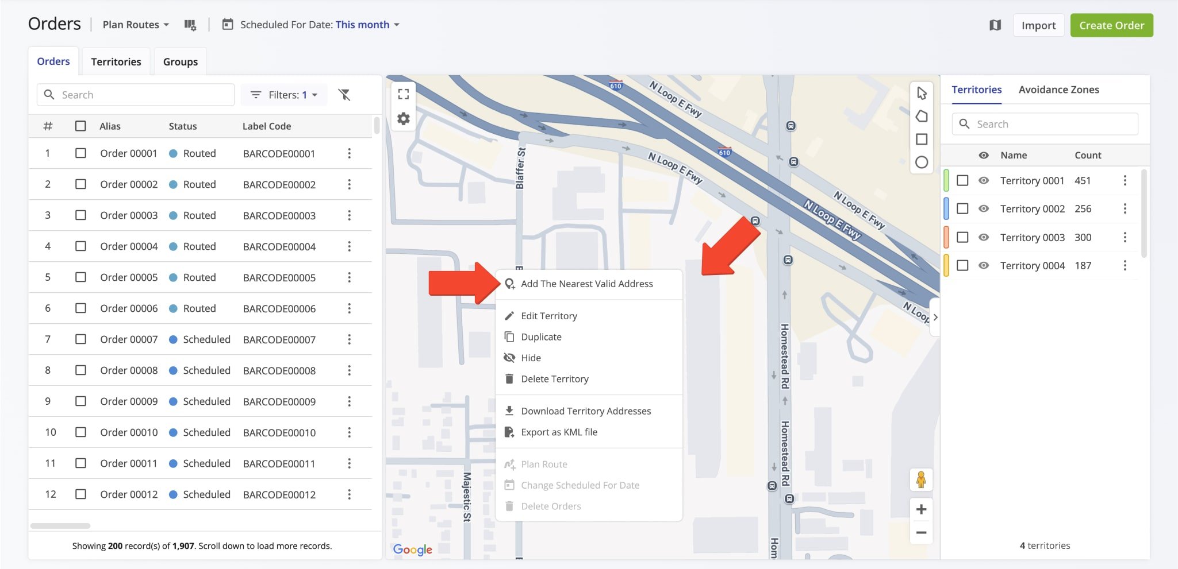The image size is (1178, 569).
Task: Click the horizontal scrollbar under orders table
Action: coord(60,526)
